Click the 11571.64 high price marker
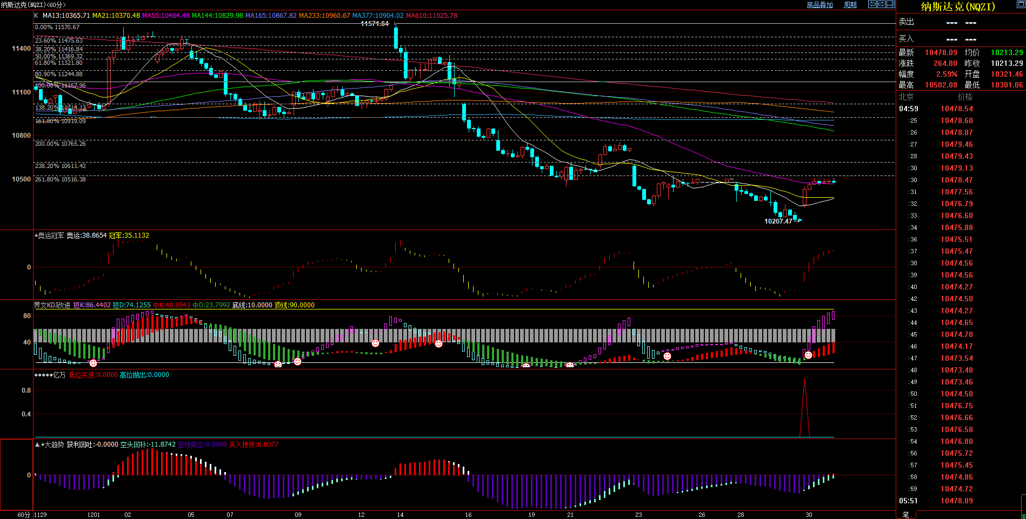1026x519 pixels. pos(375,24)
